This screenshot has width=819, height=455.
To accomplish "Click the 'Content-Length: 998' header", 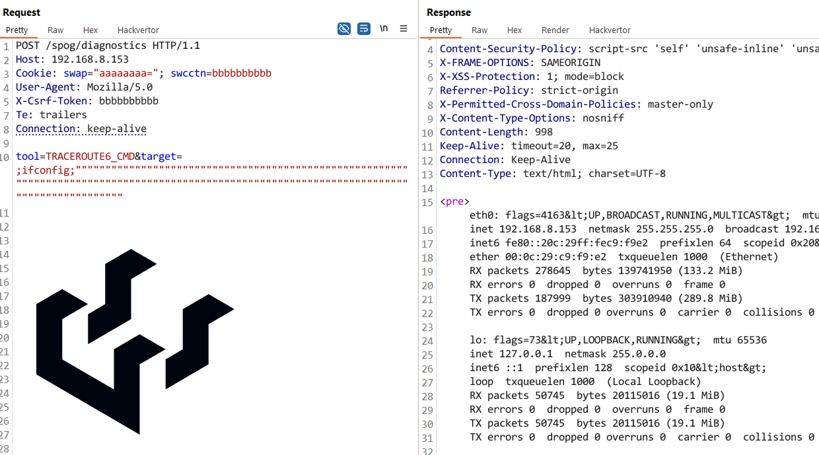I will [x=496, y=132].
